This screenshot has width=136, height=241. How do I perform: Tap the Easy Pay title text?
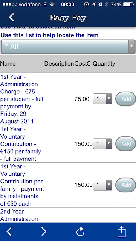(x=68, y=18)
